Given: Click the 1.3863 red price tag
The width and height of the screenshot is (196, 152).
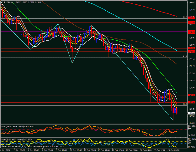Looking at the screenshot, I should pyautogui.click(x=192, y=18).
